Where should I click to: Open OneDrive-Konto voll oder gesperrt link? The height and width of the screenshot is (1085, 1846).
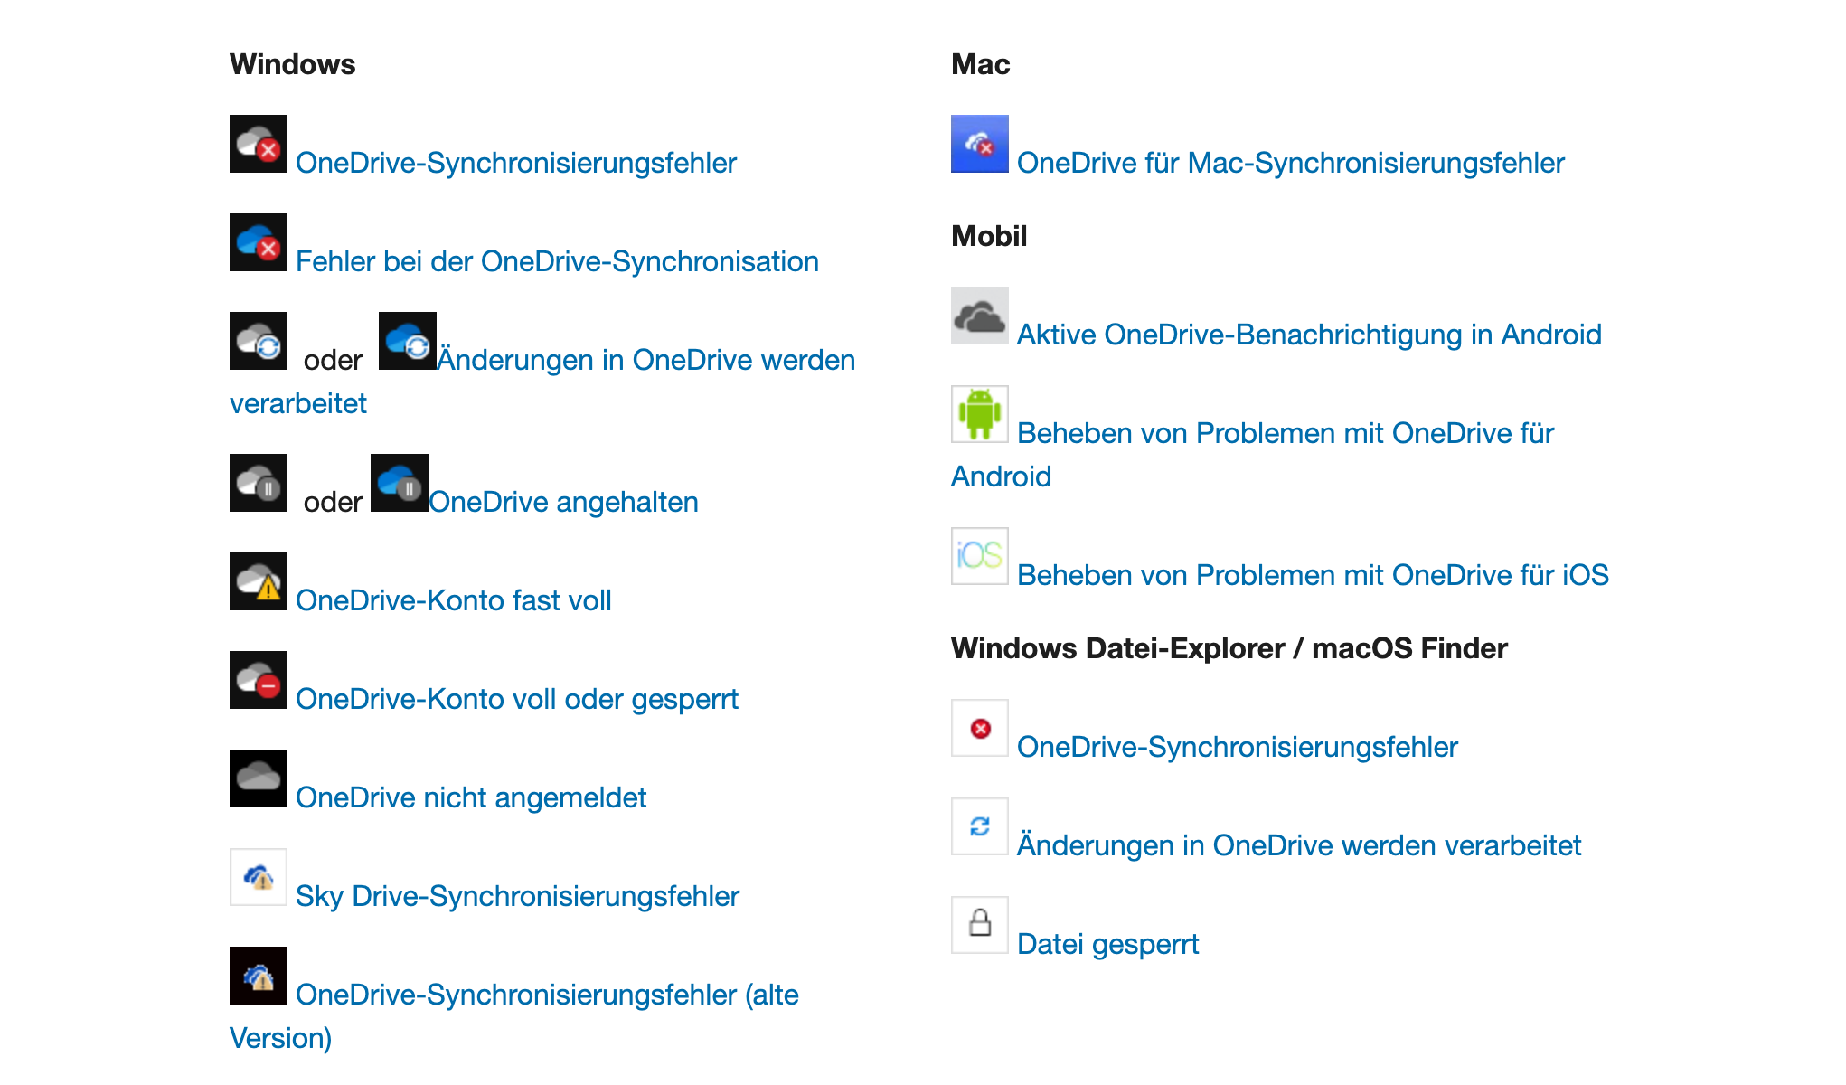[x=517, y=699]
